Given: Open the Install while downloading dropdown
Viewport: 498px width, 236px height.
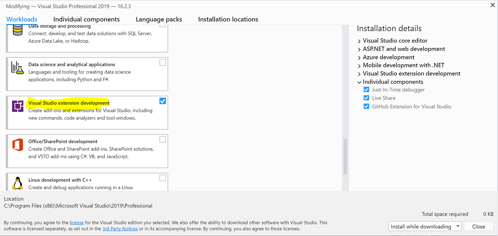Looking at the screenshot, I should (x=425, y=226).
